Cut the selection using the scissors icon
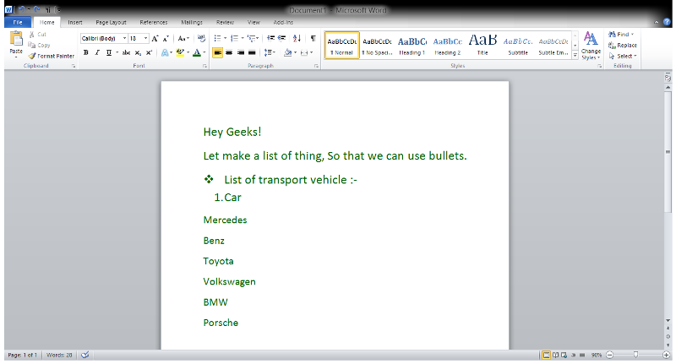Viewport: 676px width, 364px height. [x=32, y=35]
